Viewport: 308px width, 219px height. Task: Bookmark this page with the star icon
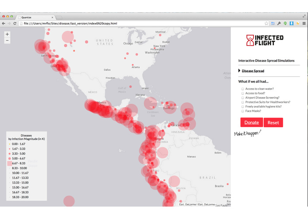(266, 23)
